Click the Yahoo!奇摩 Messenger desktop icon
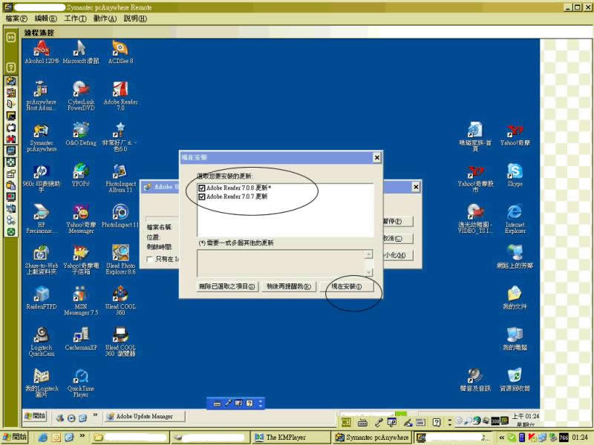Screen dimensions: 594x445 (x=81, y=219)
